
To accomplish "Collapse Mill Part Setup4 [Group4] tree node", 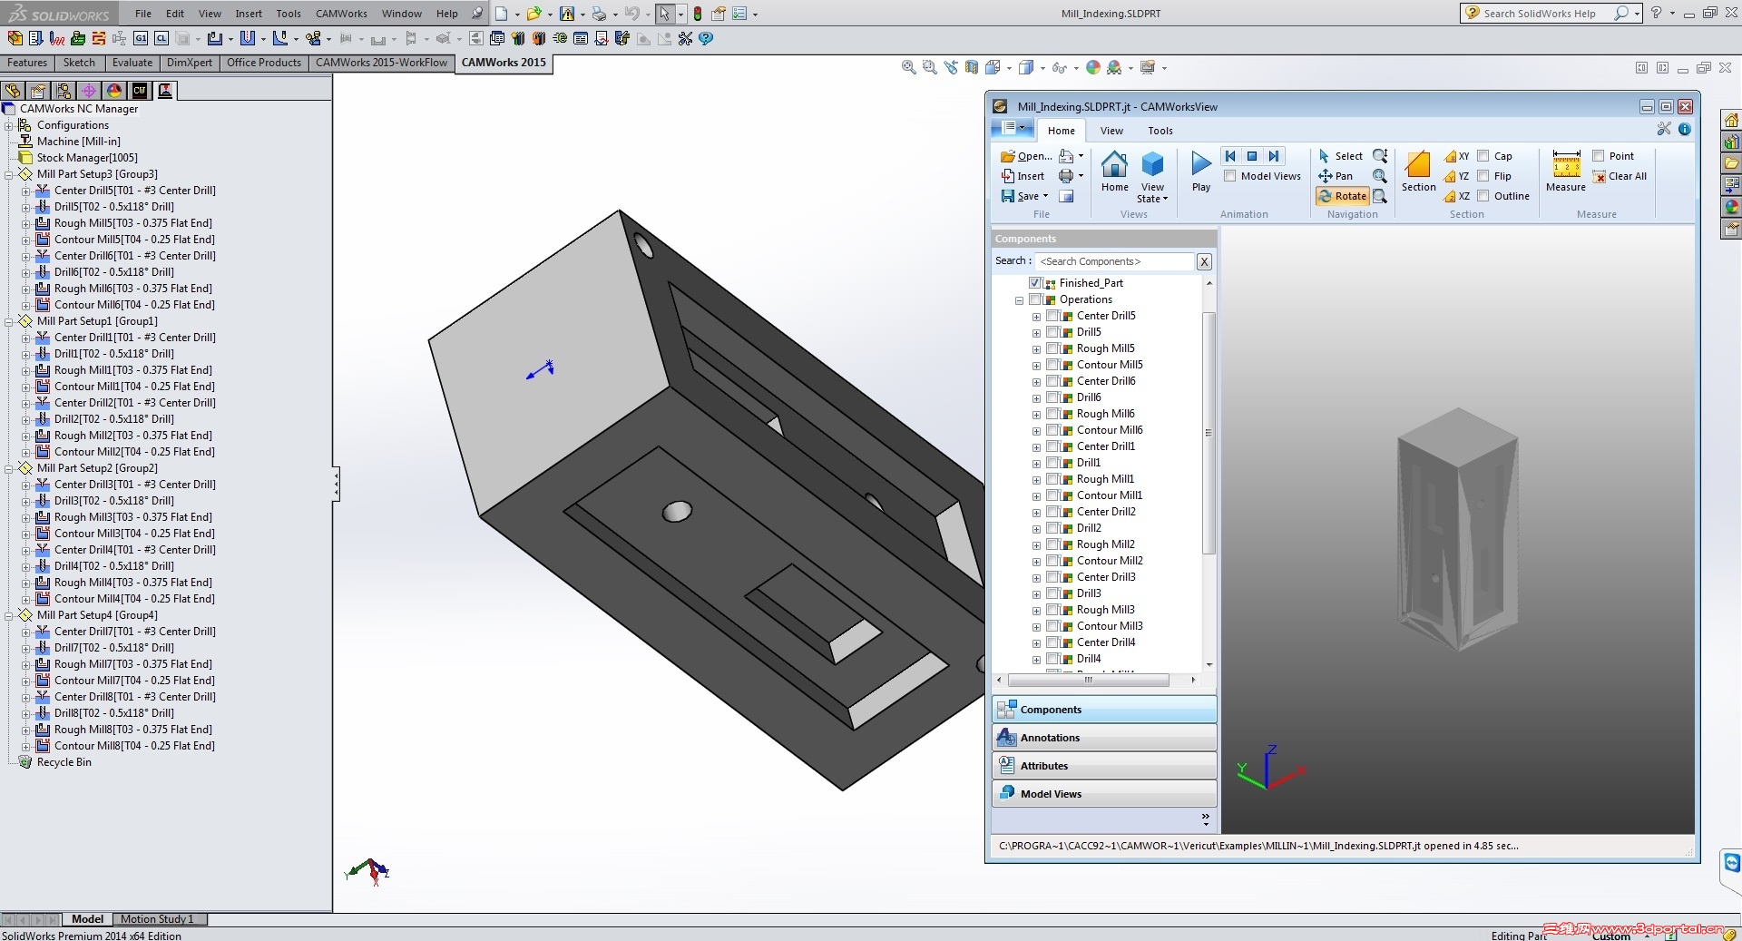I will coord(9,615).
